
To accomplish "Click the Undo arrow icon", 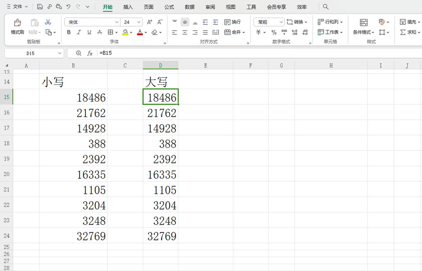I will (x=69, y=7).
